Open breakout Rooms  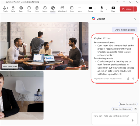(x=45, y=9)
